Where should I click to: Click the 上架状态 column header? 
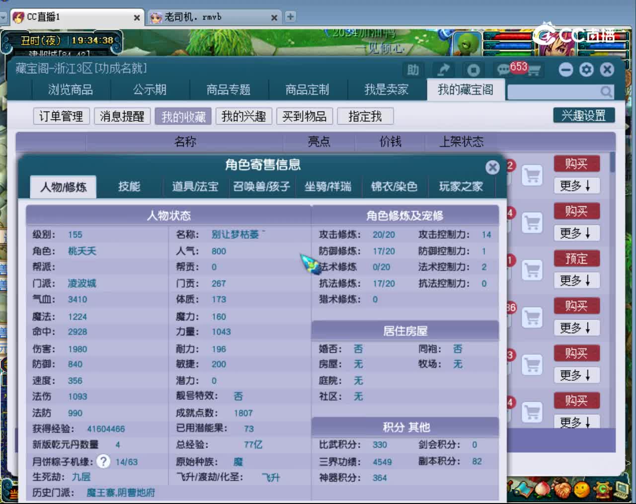point(462,142)
